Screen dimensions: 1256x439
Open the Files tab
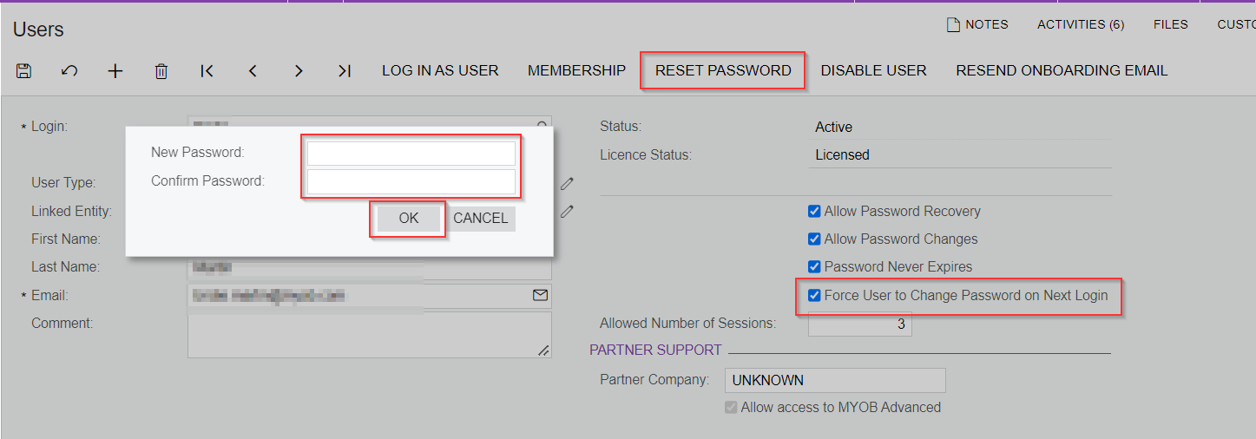coord(1170,24)
